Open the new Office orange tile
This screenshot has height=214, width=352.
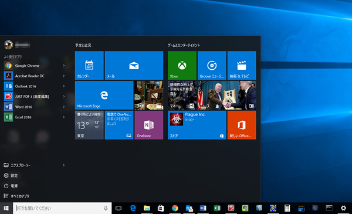point(242,125)
